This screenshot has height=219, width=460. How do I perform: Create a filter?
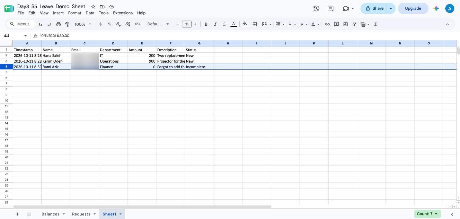tap(354, 24)
